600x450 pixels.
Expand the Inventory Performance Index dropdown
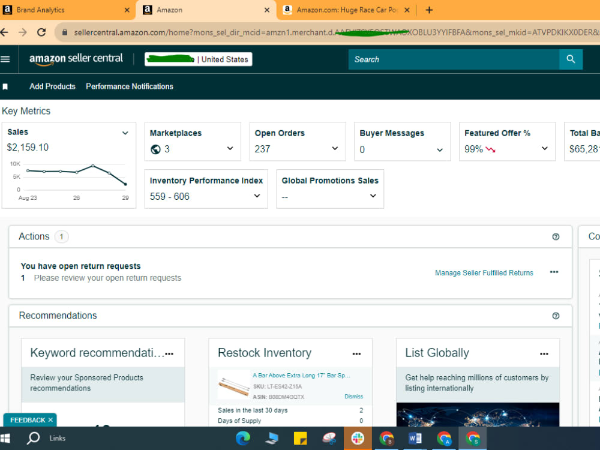pyautogui.click(x=257, y=196)
